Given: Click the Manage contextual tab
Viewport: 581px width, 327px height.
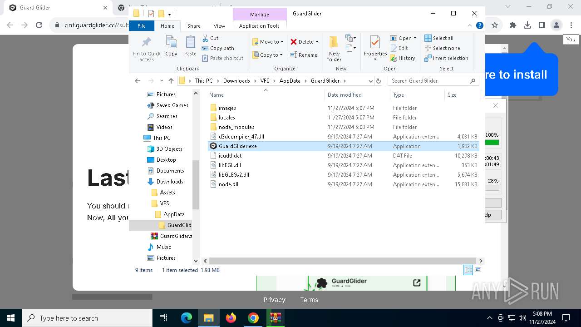Looking at the screenshot, I should click(260, 15).
